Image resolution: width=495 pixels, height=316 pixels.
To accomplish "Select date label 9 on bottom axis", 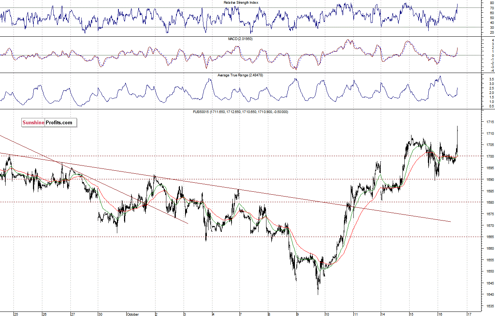I will click(297, 314).
